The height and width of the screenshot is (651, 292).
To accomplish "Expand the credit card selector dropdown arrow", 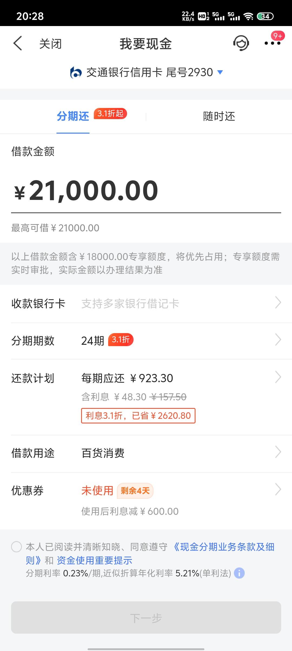I will tap(220, 72).
